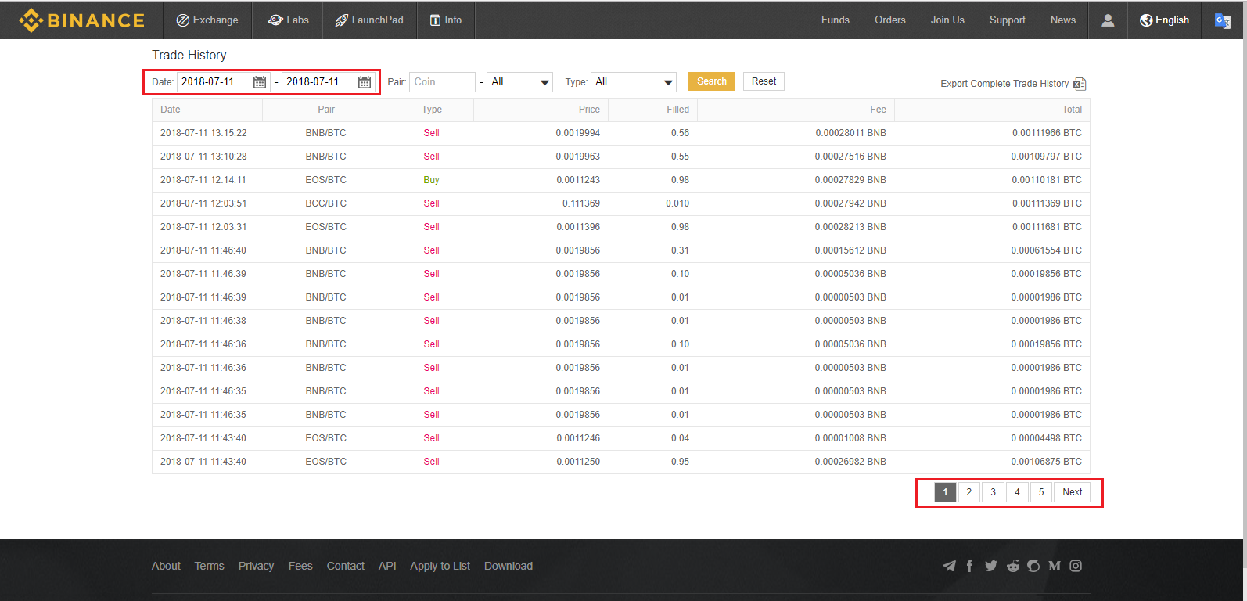Open Binance Instagram icon
Viewport: 1247px width, 601px height.
point(1076,566)
